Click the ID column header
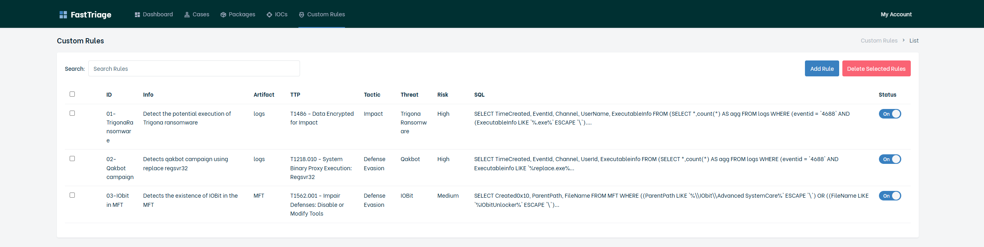The width and height of the screenshot is (984, 247). (109, 95)
